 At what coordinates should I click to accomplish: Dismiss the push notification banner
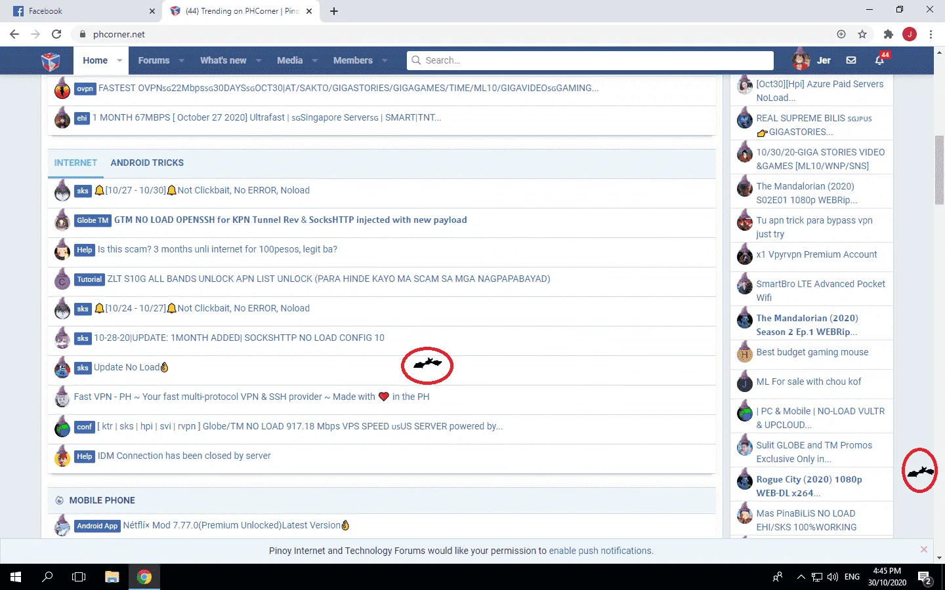point(924,549)
